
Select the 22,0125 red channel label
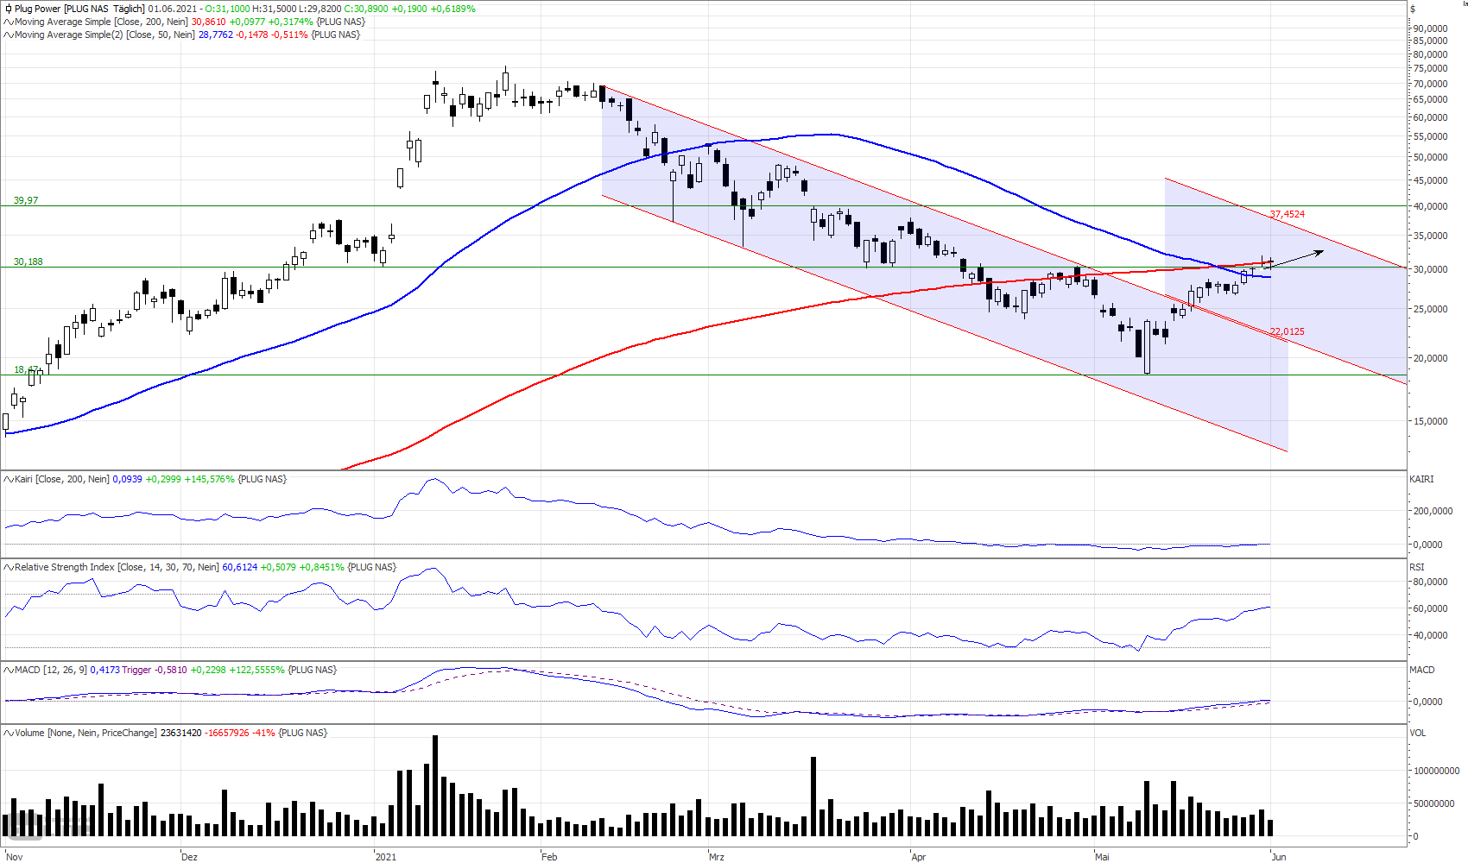click(1287, 331)
